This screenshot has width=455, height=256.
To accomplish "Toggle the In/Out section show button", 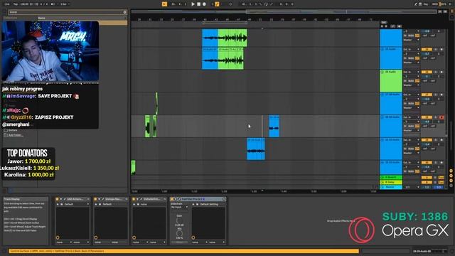I will 451,171.
